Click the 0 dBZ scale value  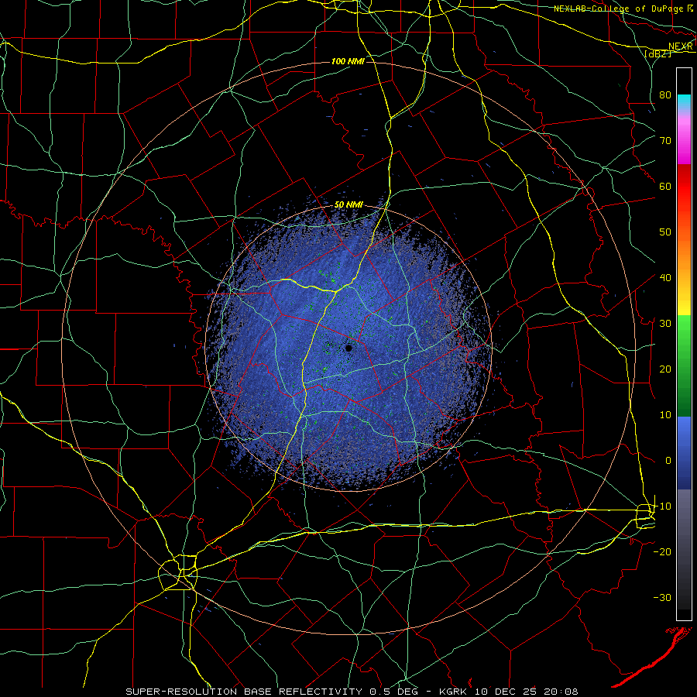pos(668,461)
